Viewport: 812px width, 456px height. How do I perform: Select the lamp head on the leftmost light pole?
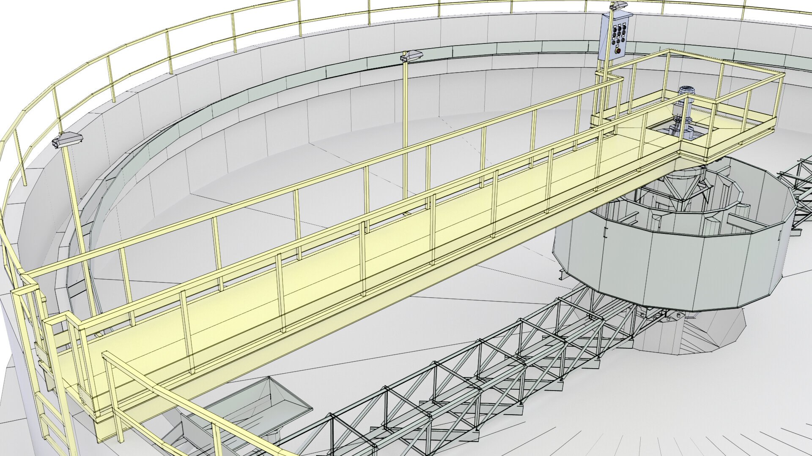coord(67,139)
